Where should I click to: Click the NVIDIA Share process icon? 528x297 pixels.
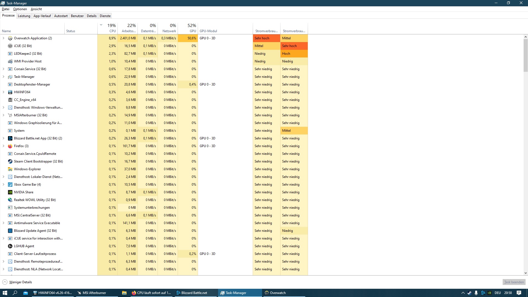[10, 192]
